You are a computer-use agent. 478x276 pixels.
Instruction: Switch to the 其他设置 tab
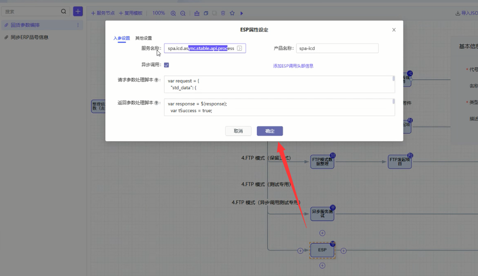(x=144, y=38)
